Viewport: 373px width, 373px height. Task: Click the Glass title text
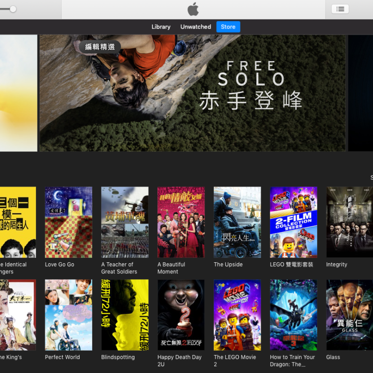pyautogui.click(x=333, y=357)
